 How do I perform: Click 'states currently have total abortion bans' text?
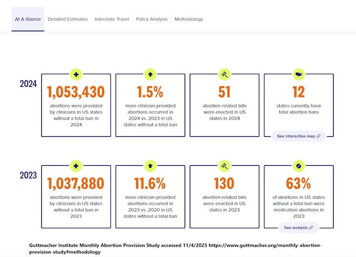299,109
